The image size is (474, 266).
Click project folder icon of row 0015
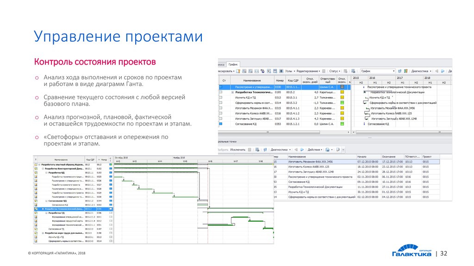click(x=36, y=165)
